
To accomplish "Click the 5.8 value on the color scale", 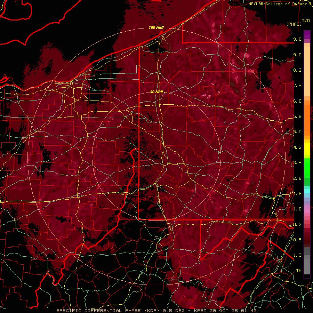I will pos(297,117).
